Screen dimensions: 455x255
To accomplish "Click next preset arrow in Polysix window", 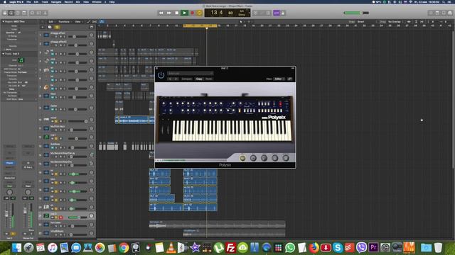I will click(176, 79).
